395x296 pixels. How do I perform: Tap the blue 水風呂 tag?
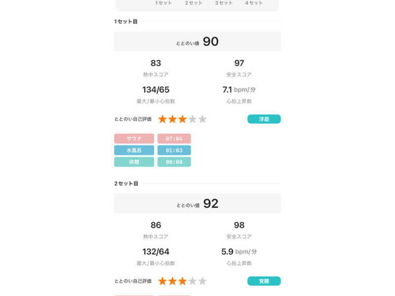134,150
